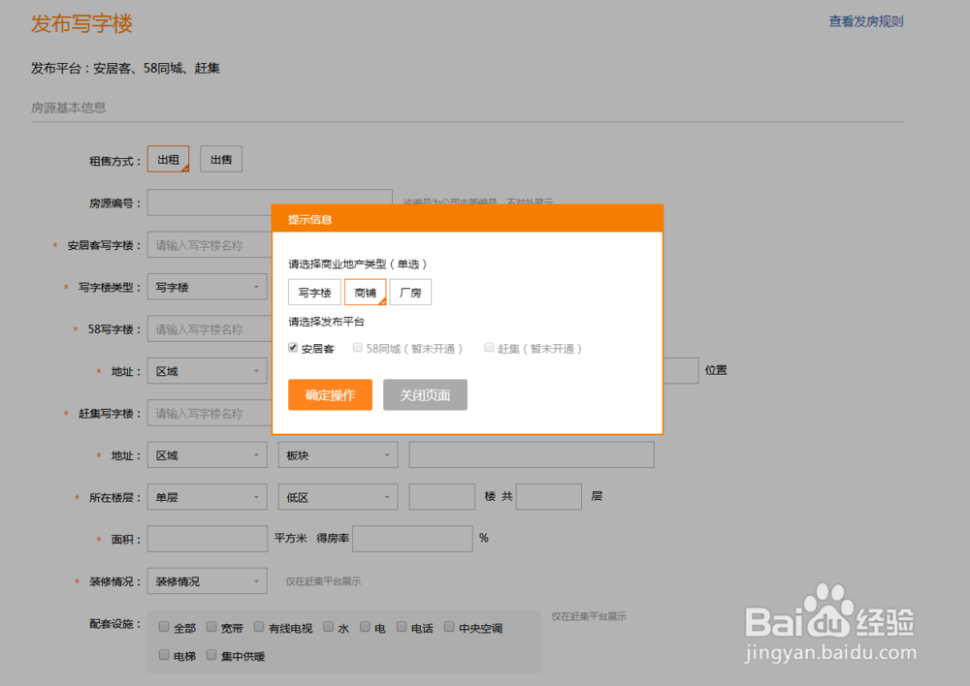The height and width of the screenshot is (686, 970).
Task: Click the 位置 label text
Action: 716,370
